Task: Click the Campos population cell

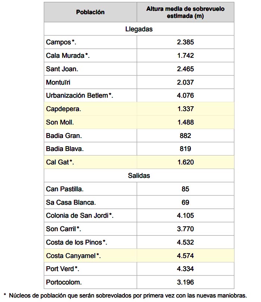Action: pos(90,42)
